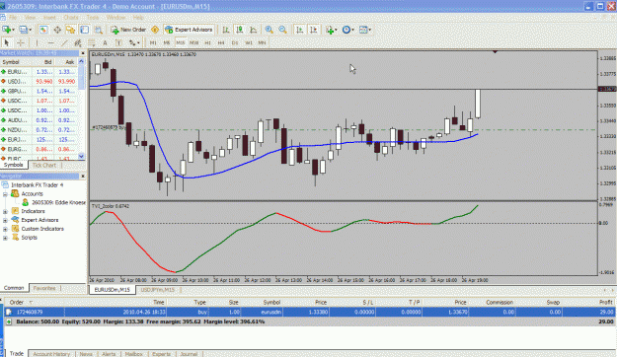
Task: Expand the Scripts tree node
Action: pos(5,238)
